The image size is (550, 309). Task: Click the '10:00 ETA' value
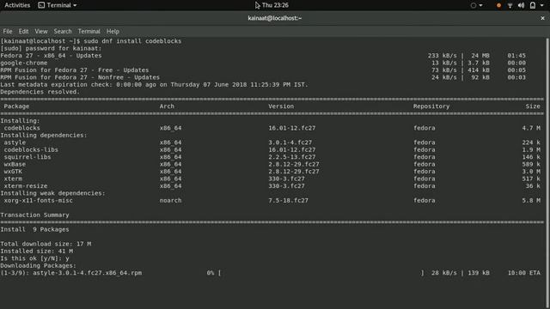pyautogui.click(x=524, y=273)
